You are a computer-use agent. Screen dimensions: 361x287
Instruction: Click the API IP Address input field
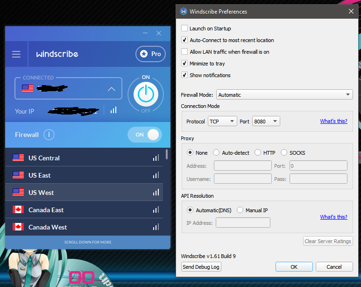(x=243, y=222)
